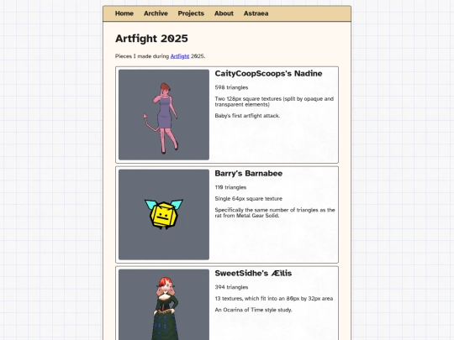This screenshot has height=340, width=454.
Task: Go to the Archive page
Action: (x=156, y=13)
